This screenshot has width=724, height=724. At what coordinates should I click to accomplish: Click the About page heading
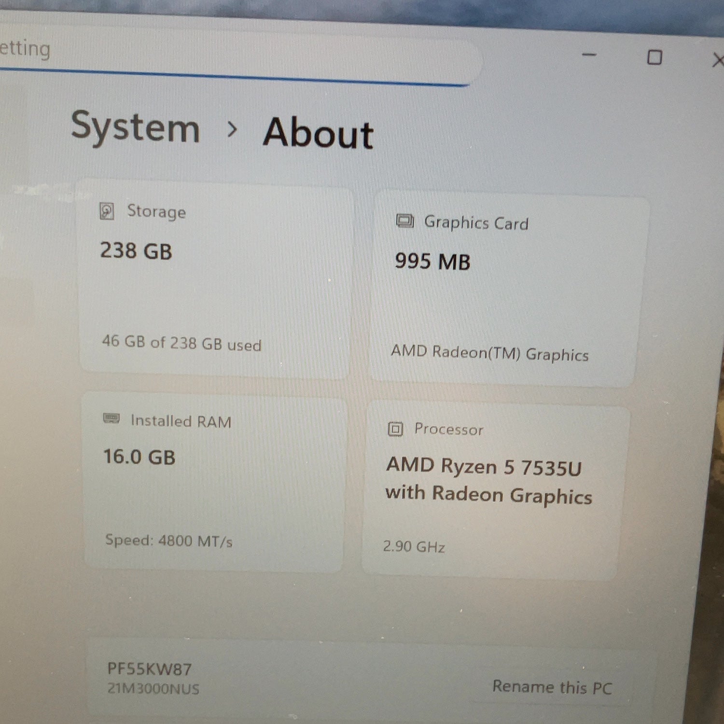(x=319, y=133)
